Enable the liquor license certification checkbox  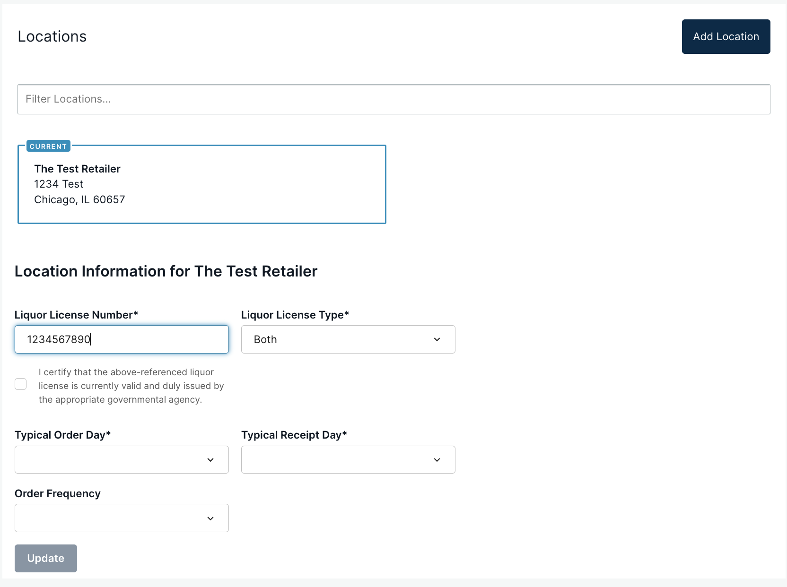click(21, 384)
